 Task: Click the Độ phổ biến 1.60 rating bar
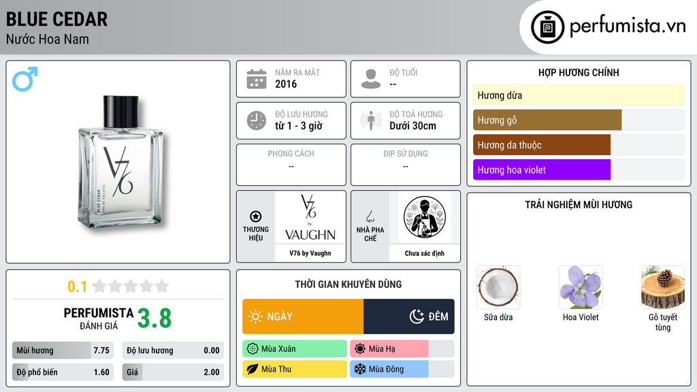[x=63, y=372]
